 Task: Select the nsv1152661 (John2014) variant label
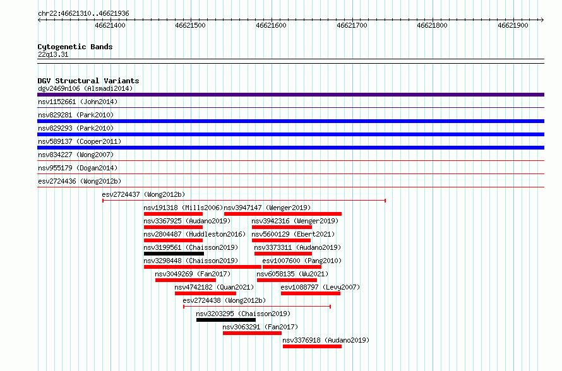(78, 102)
